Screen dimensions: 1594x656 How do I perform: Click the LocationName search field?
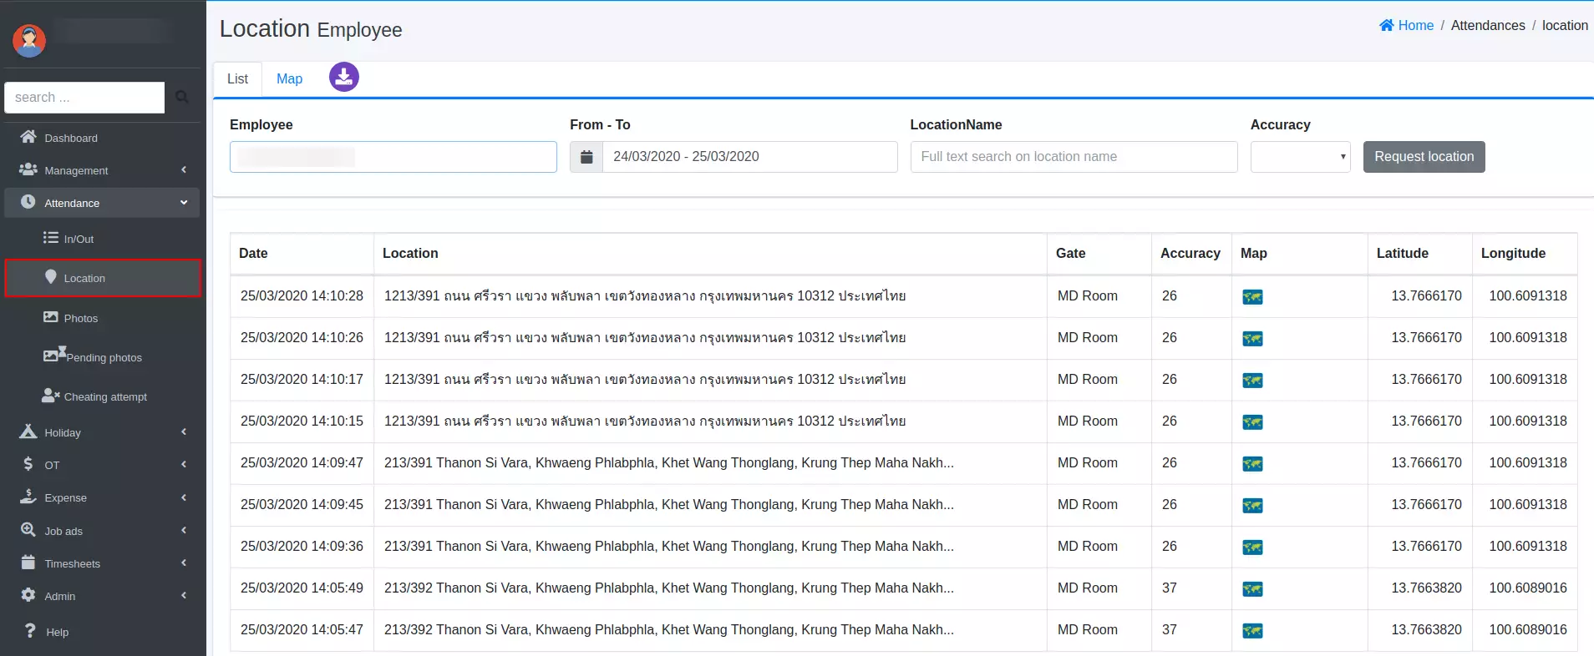[1074, 157]
